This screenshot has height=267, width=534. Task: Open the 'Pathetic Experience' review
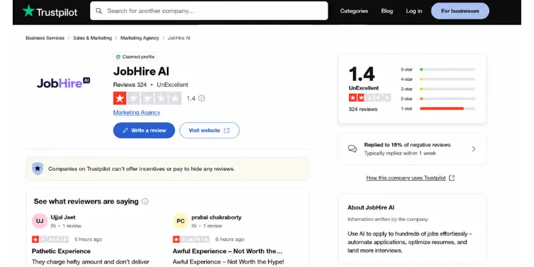pos(61,252)
